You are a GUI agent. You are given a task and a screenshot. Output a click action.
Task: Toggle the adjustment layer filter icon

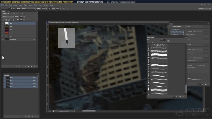point(14,14)
